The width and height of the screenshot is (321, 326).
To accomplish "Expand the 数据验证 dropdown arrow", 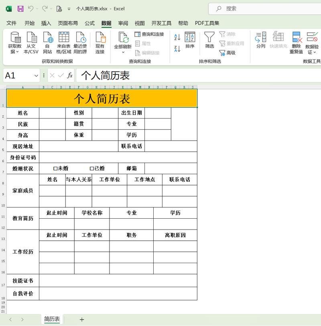I will [315, 52].
